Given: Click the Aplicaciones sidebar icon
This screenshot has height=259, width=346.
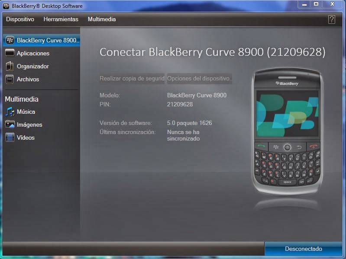Looking at the screenshot, I should coord(10,53).
